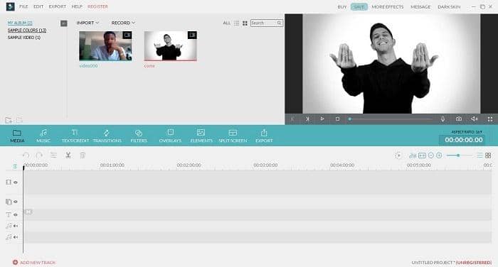Click the Save button

click(x=359, y=6)
